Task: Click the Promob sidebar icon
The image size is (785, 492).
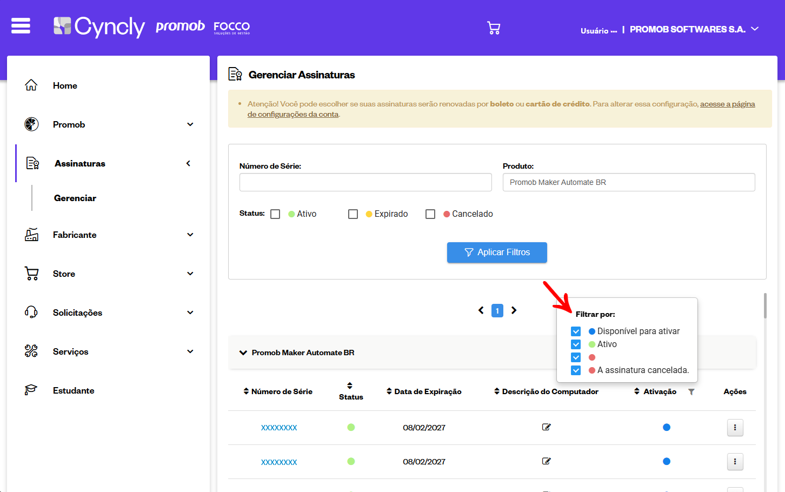Action: pyautogui.click(x=31, y=124)
